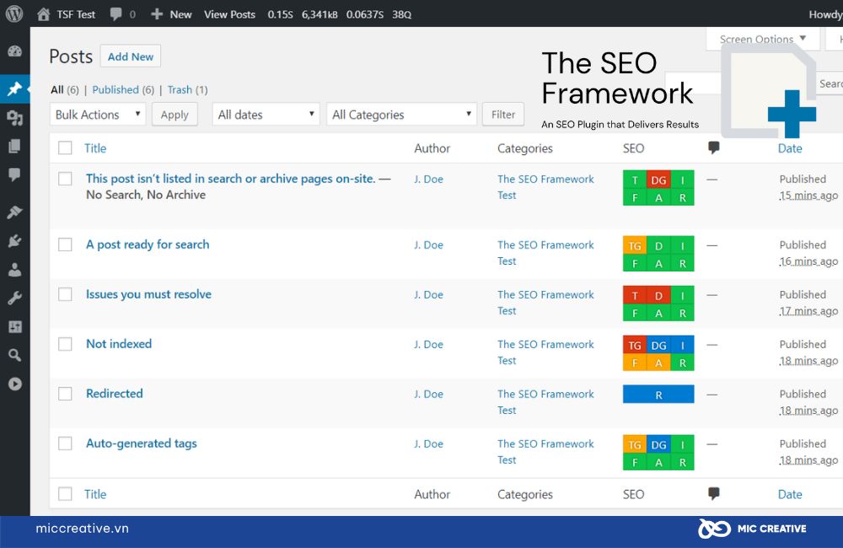Open the Bulk Actions dropdown

point(98,114)
